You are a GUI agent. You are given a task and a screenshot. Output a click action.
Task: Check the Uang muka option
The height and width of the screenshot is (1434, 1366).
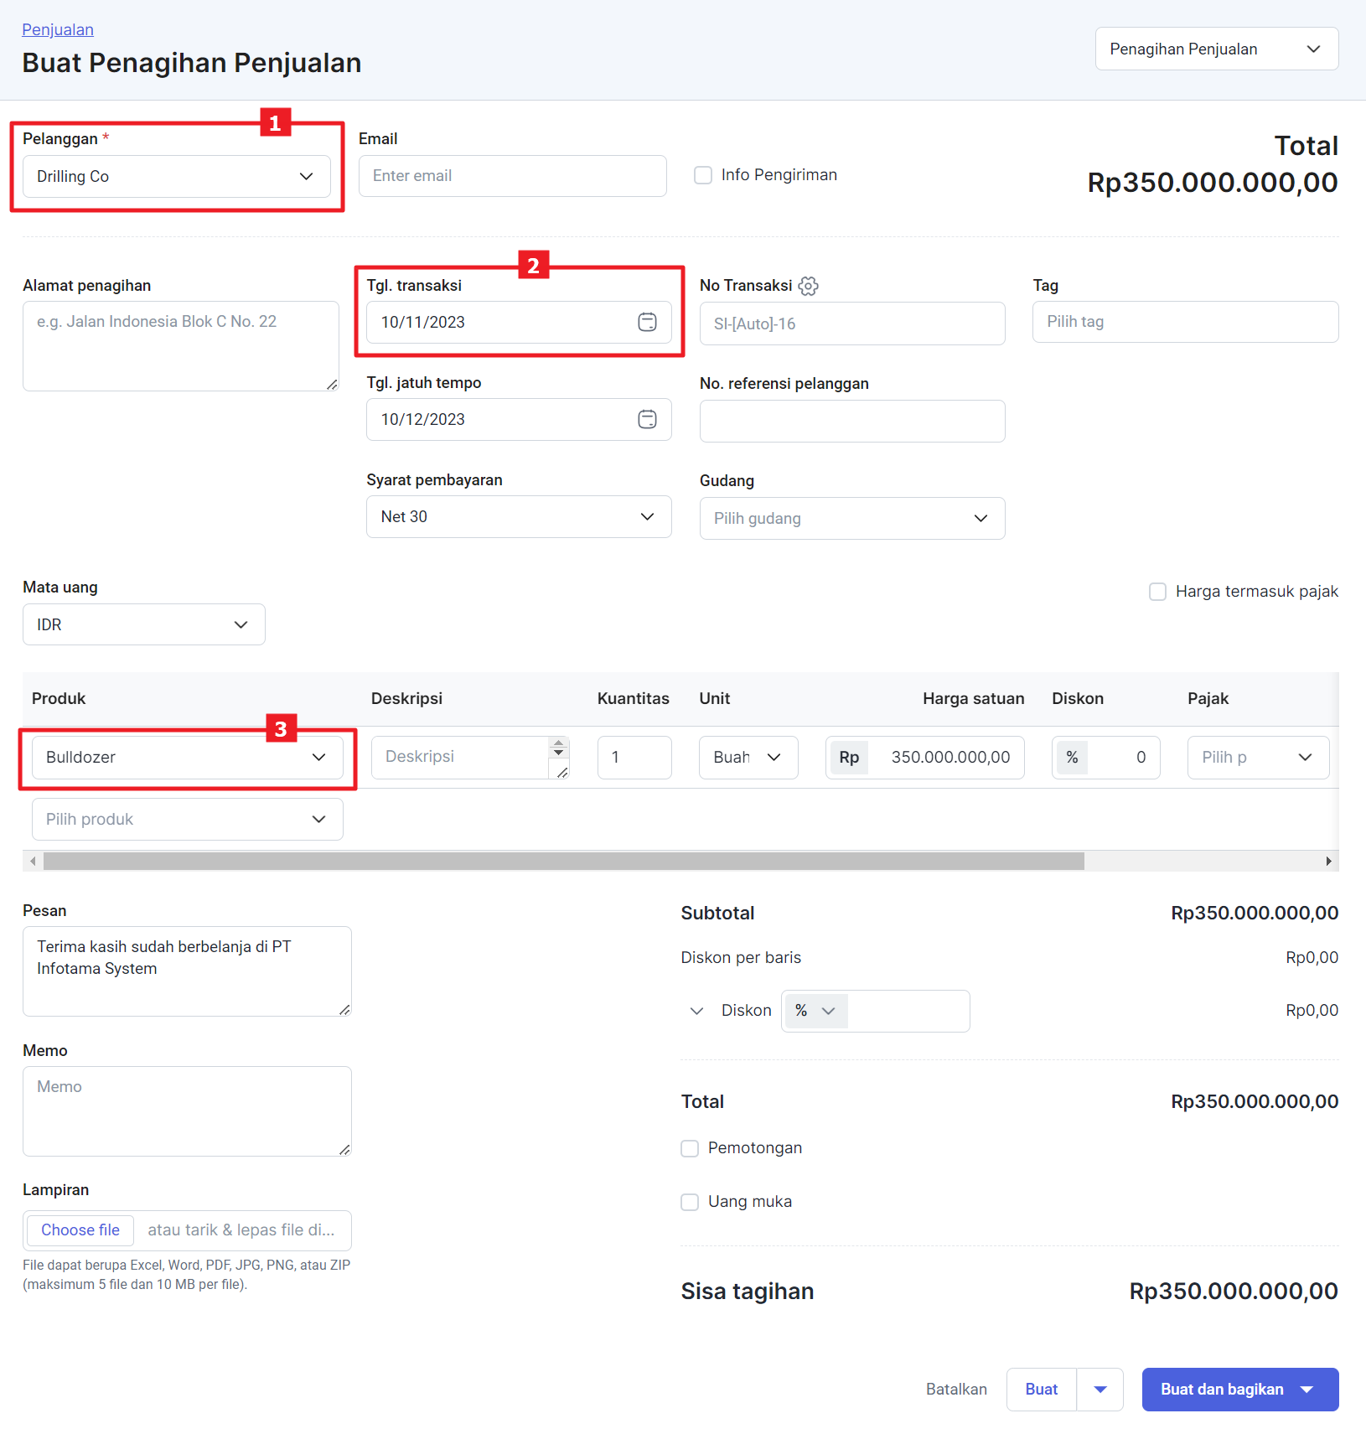690,1202
